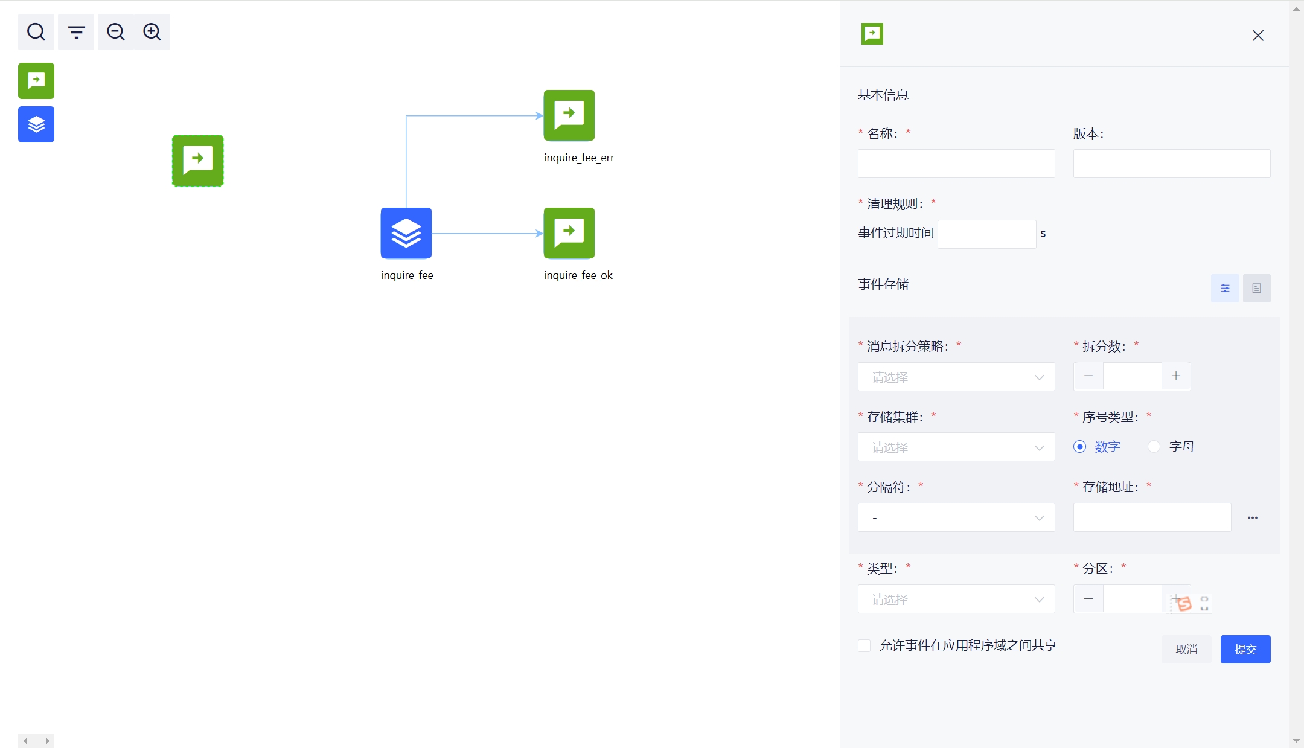Image resolution: width=1304 pixels, height=748 pixels.
Task: Click the vertical scrollbar down arrow
Action: point(1296,740)
